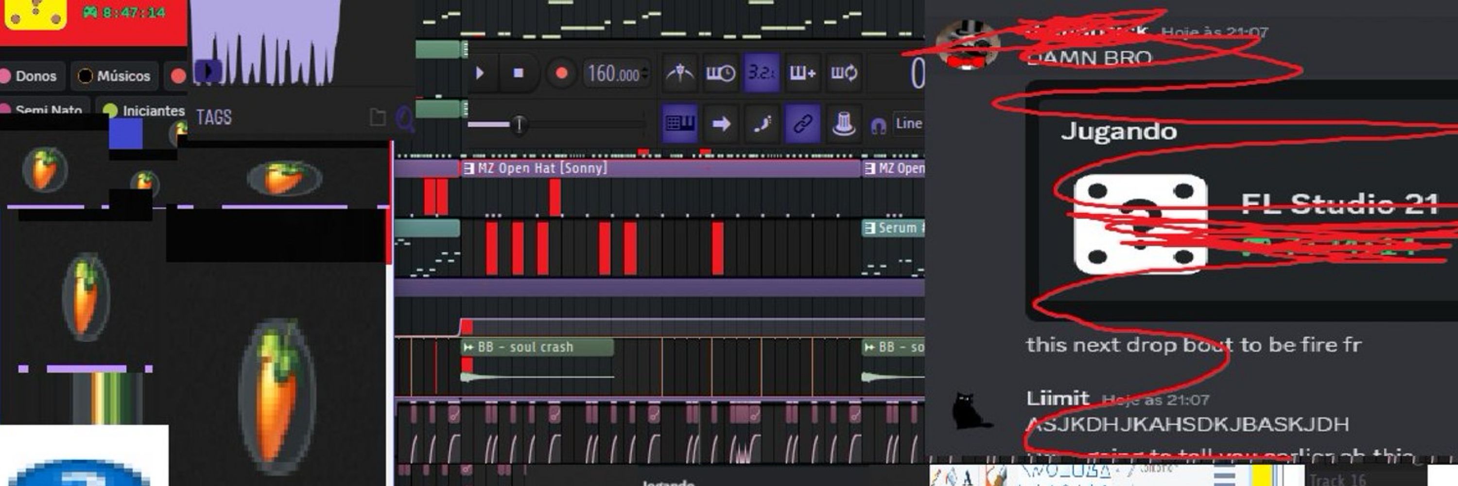Screen dimensions: 1458x486
Task: Toggle the 3.2.1 countdown before recording
Action: [x=761, y=73]
